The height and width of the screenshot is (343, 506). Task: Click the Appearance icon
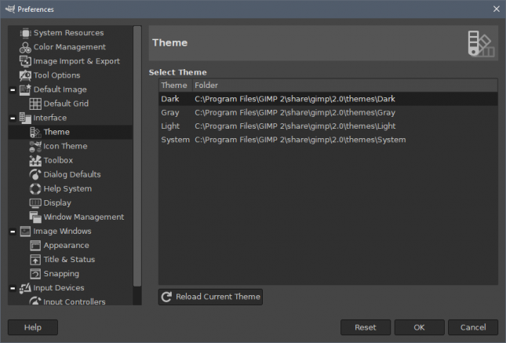[x=35, y=246]
